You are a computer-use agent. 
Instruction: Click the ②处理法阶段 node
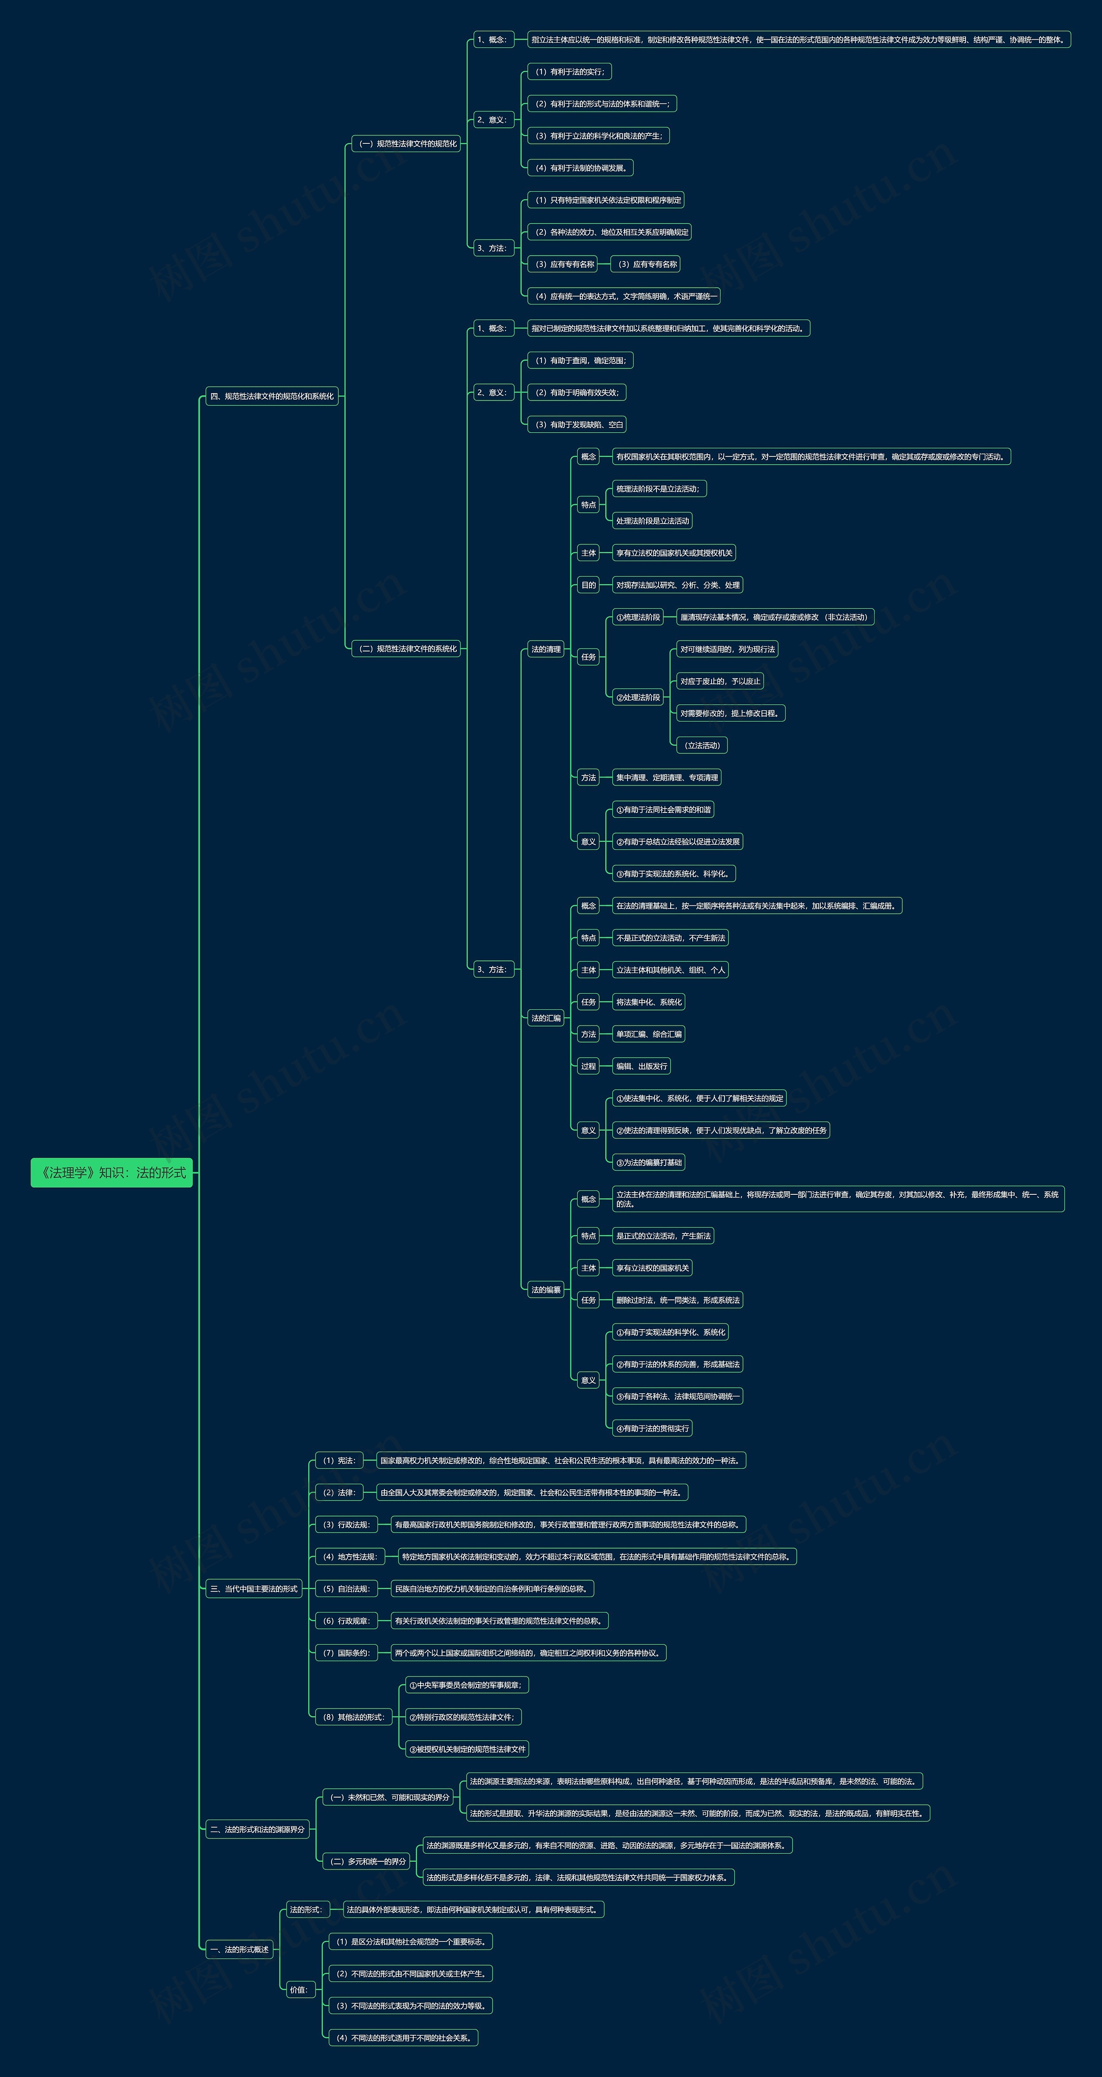(x=638, y=697)
